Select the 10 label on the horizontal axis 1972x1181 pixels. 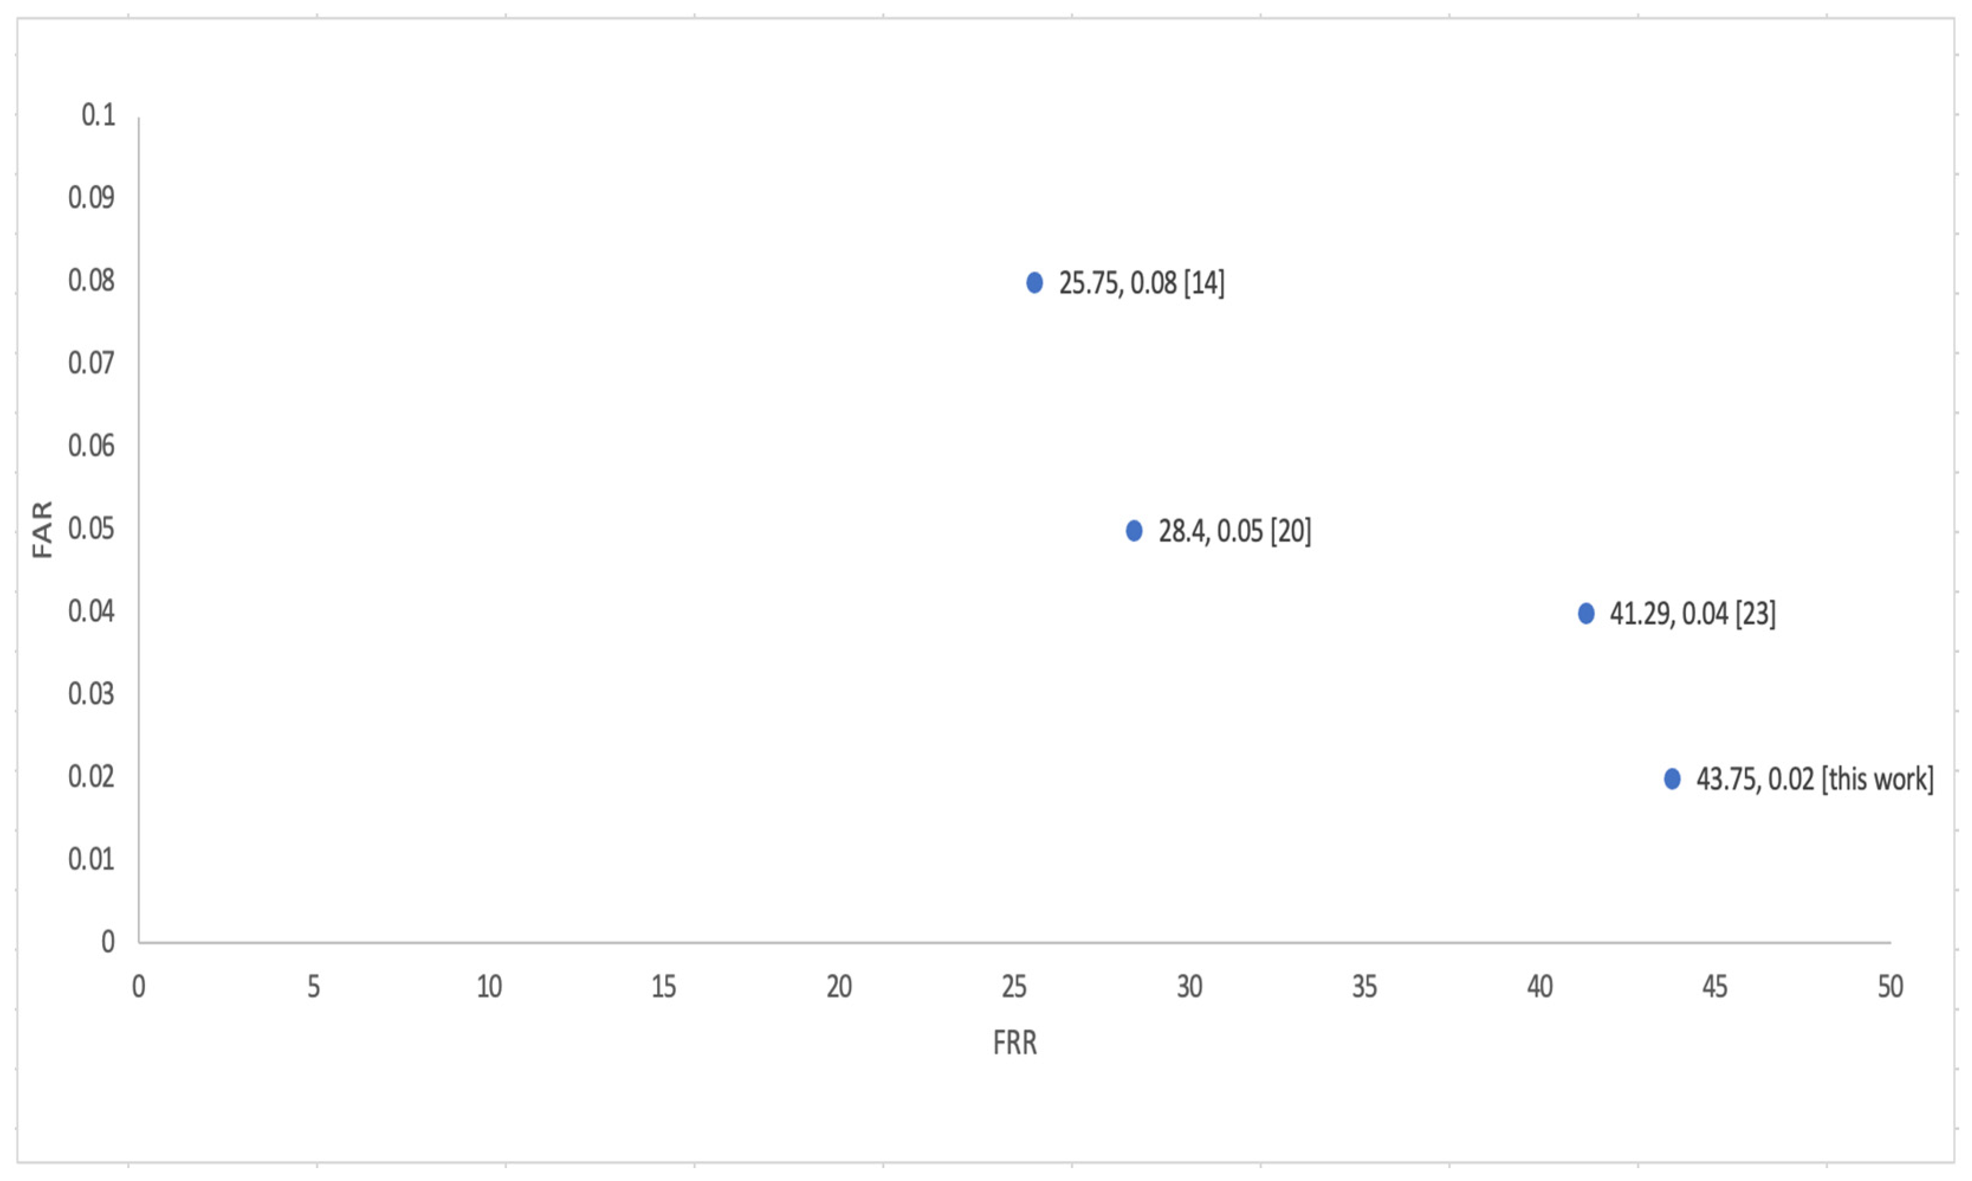(x=488, y=988)
